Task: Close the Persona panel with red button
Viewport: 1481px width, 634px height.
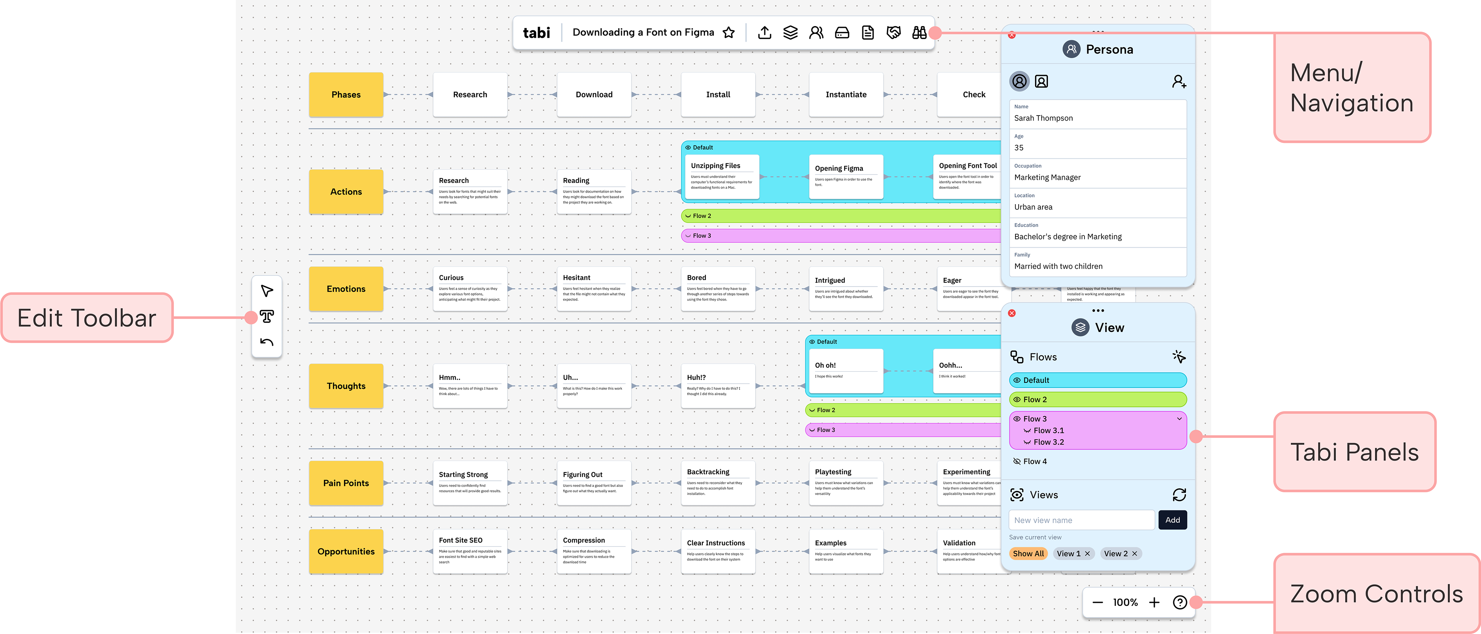Action: click(x=1012, y=35)
